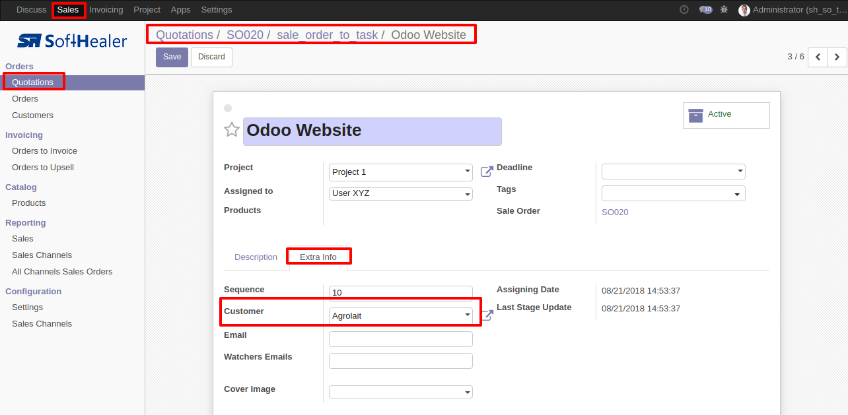
Task: Click the Last Stage Update date value
Action: pyautogui.click(x=641, y=309)
